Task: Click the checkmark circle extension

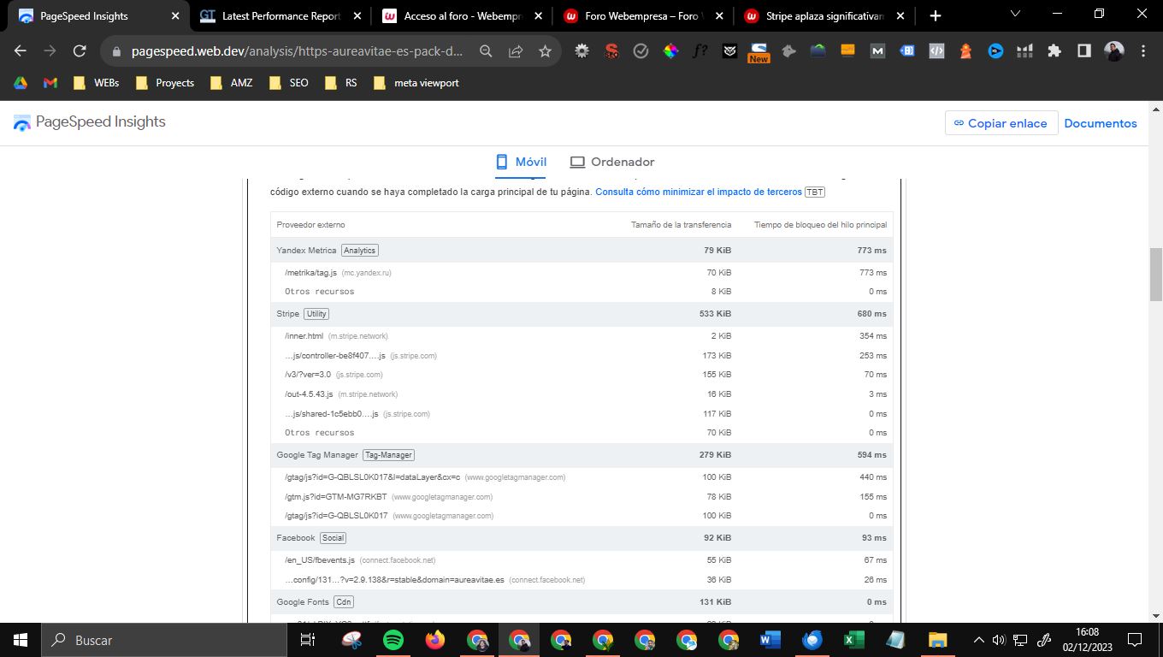Action: 641,51
